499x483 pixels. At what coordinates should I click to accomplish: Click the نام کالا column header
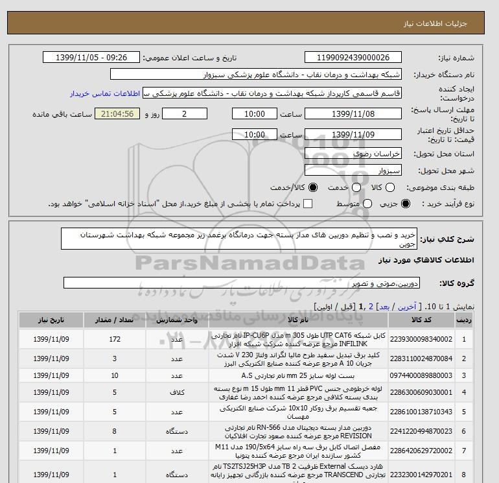click(298, 320)
